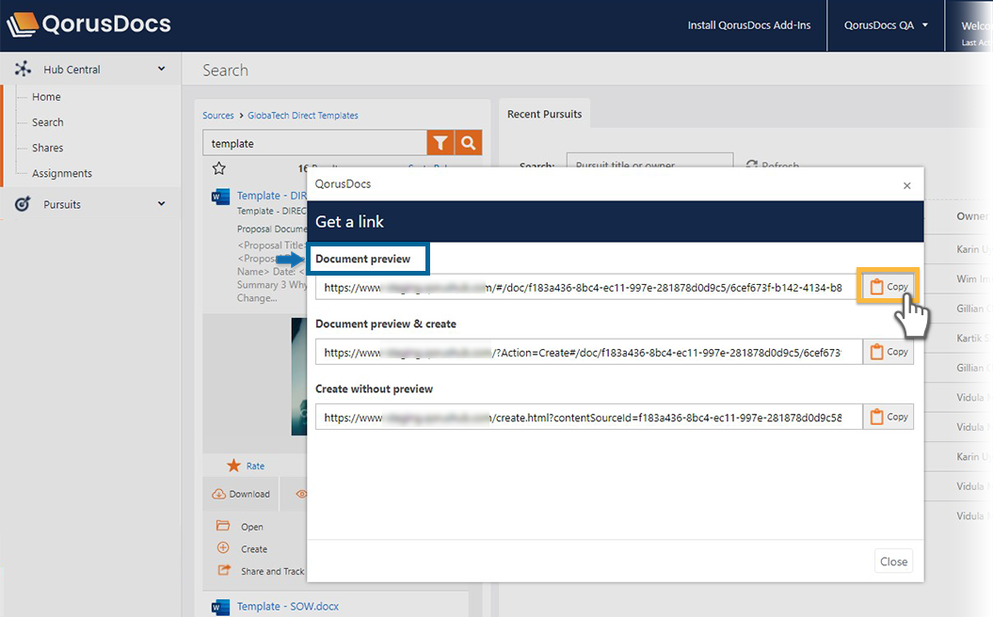Click the Close button in dialog
The width and height of the screenshot is (993, 617).
[x=893, y=562]
